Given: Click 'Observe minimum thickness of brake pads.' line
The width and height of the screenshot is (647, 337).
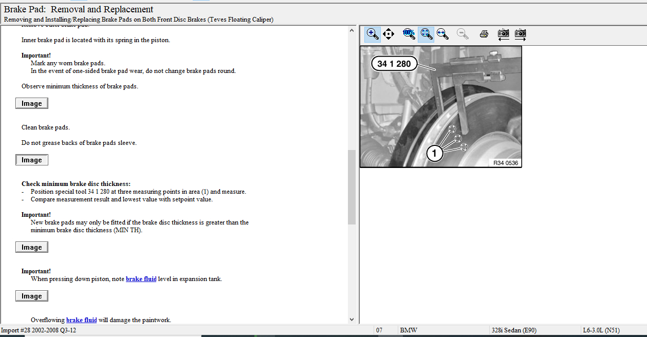Looking at the screenshot, I should click(x=80, y=86).
